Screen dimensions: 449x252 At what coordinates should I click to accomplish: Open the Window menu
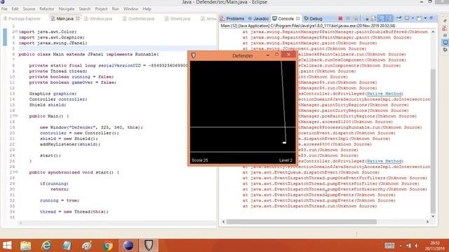point(130,9)
